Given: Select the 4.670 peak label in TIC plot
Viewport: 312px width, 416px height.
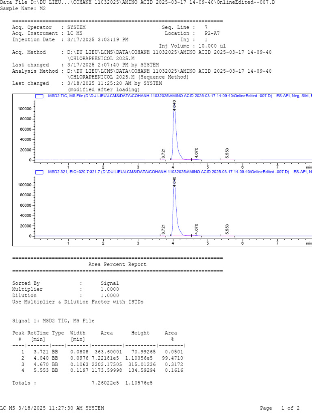Looking at the screenshot, I should tap(196, 153).
